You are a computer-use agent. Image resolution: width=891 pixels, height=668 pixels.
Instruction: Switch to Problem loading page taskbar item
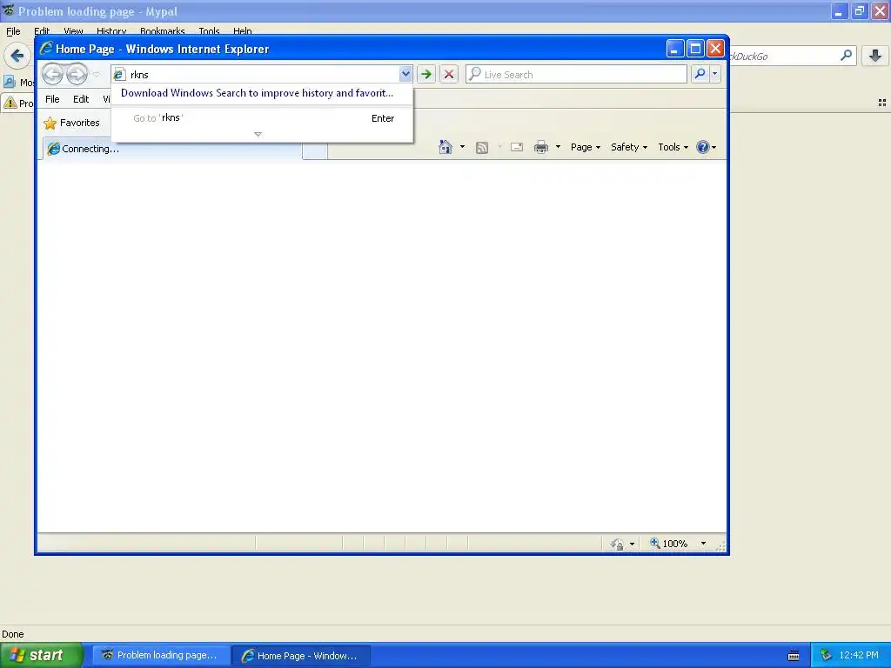pyautogui.click(x=161, y=656)
